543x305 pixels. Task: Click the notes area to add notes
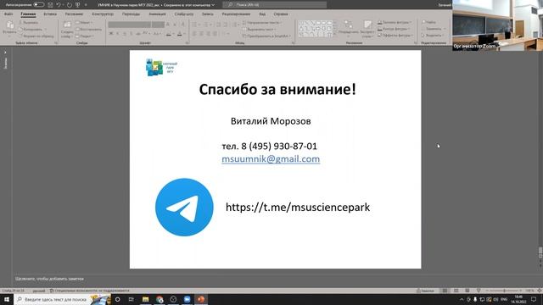(49, 279)
